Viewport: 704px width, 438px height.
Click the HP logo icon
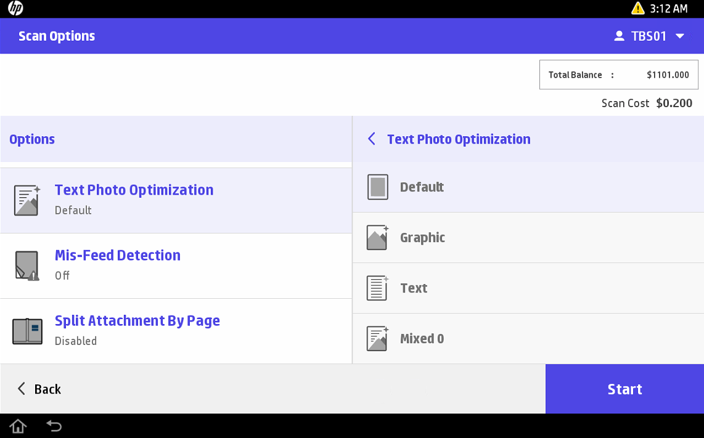[15, 9]
